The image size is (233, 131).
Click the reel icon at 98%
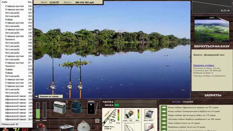point(130,114)
